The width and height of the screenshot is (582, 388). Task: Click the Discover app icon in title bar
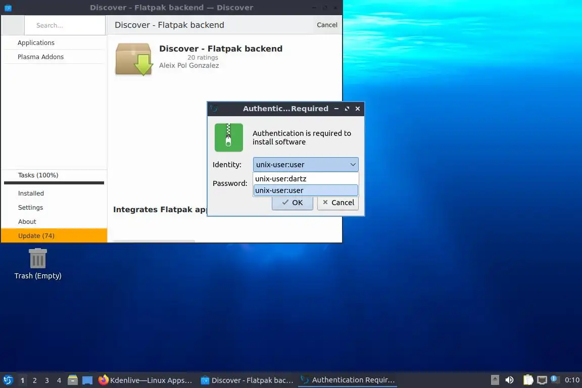point(8,8)
